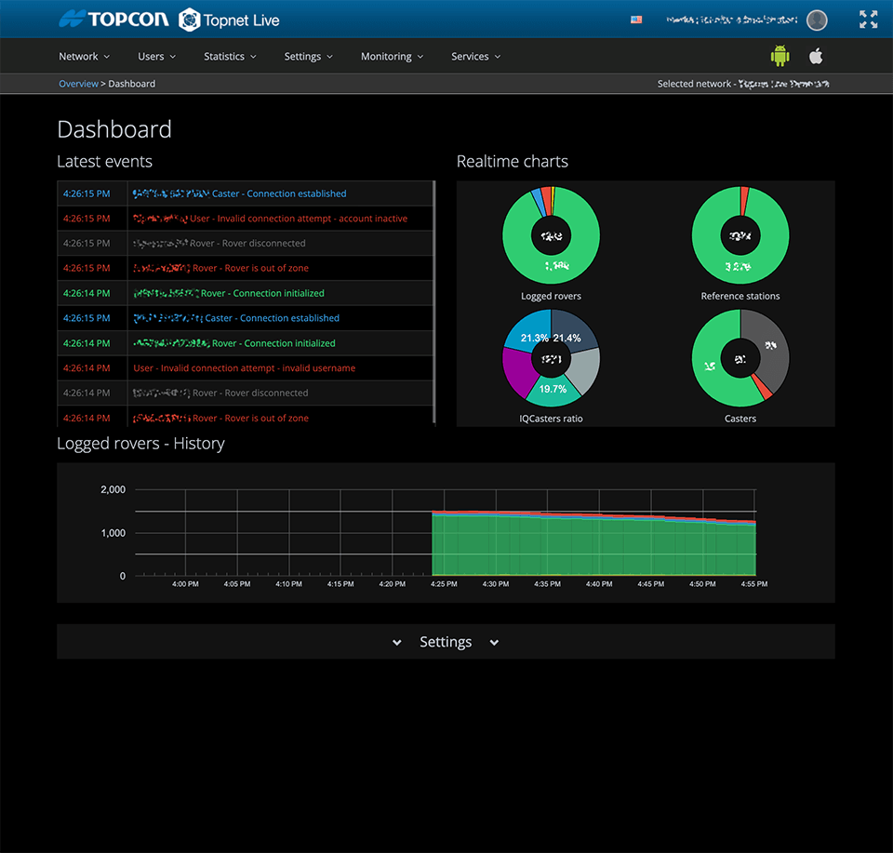Open the Monitoring menu
Image resolution: width=893 pixels, height=853 pixels.
(x=392, y=57)
